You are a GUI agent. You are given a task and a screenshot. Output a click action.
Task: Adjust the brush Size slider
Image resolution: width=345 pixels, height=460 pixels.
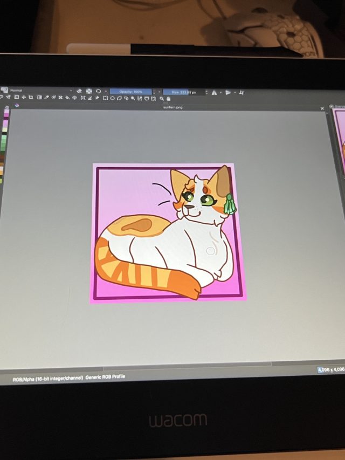tap(184, 92)
